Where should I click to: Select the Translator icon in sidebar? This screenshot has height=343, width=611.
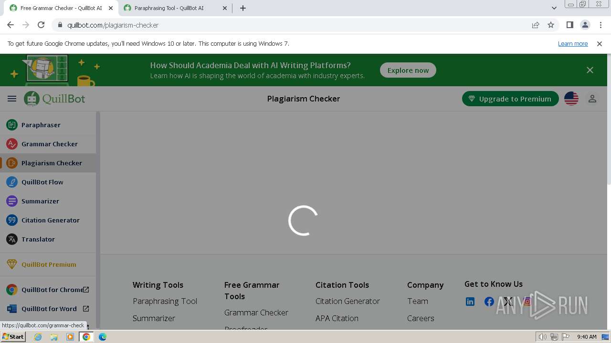[x=12, y=239]
